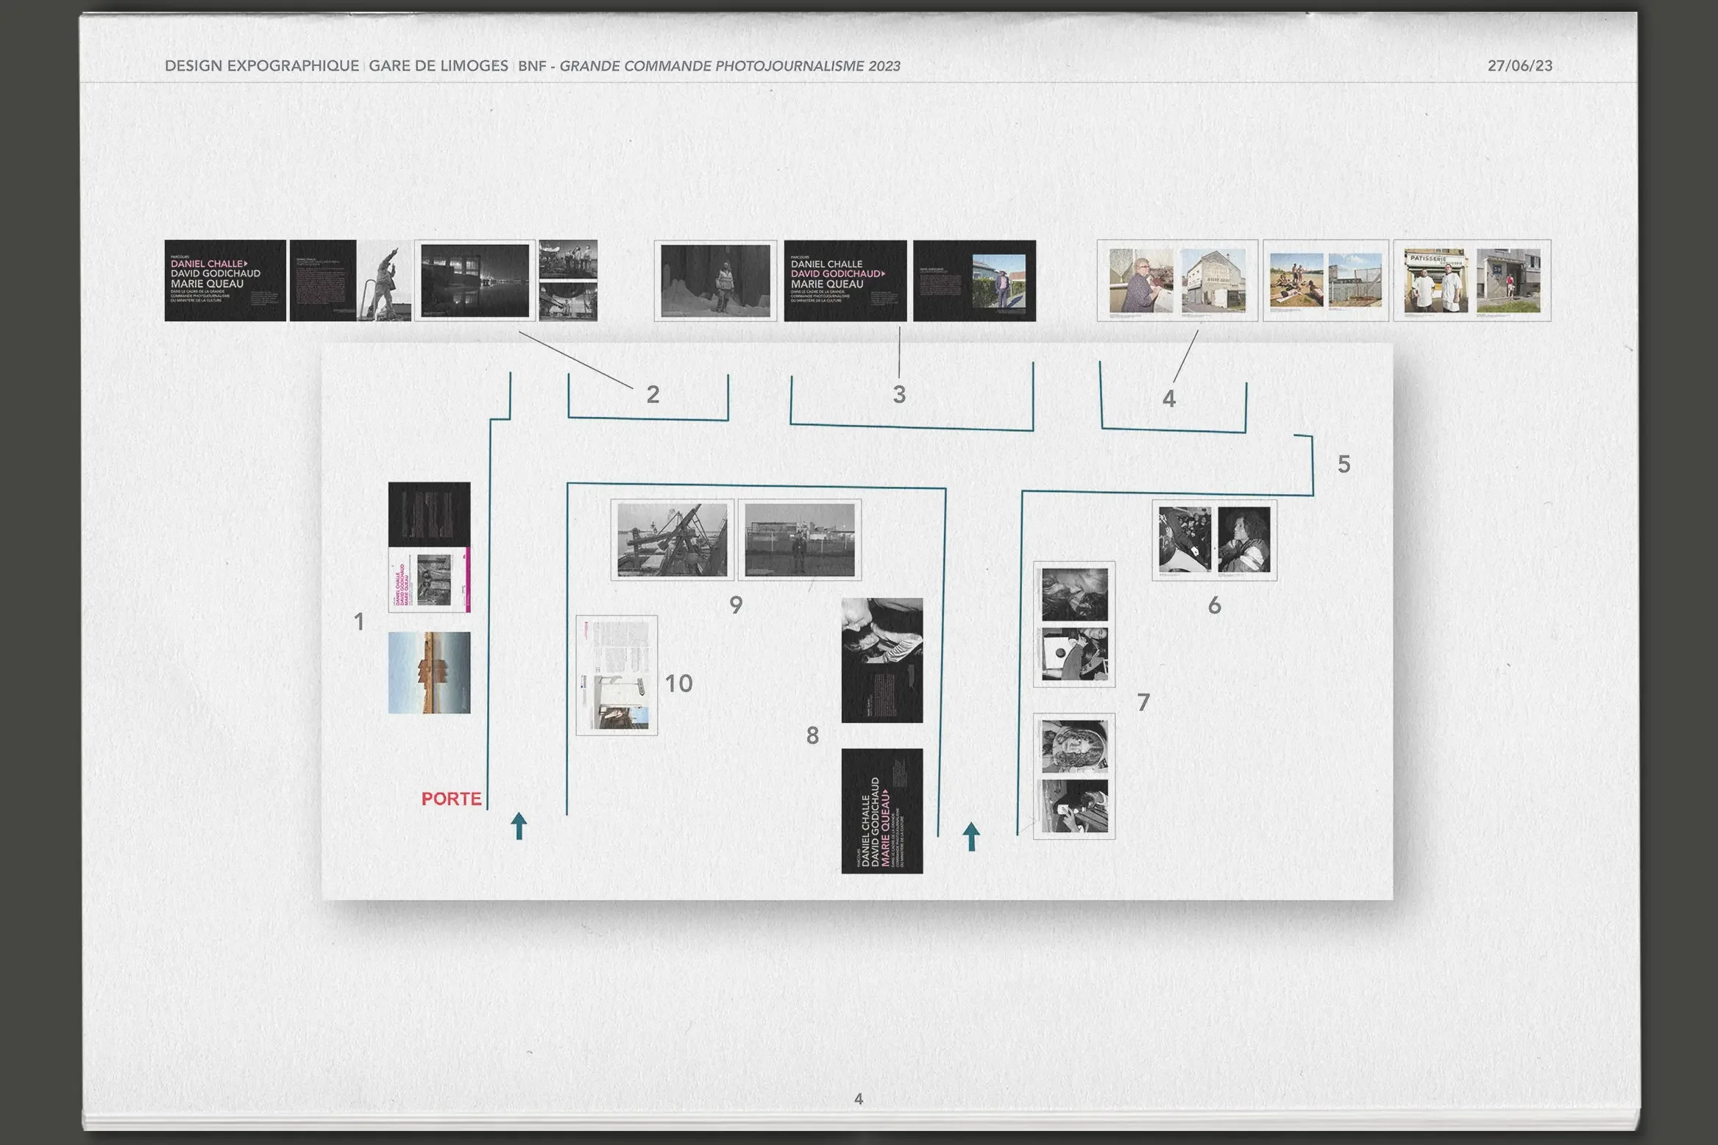Select the PATISSERIE storefront panel
The image size is (1718, 1145).
point(1472,280)
